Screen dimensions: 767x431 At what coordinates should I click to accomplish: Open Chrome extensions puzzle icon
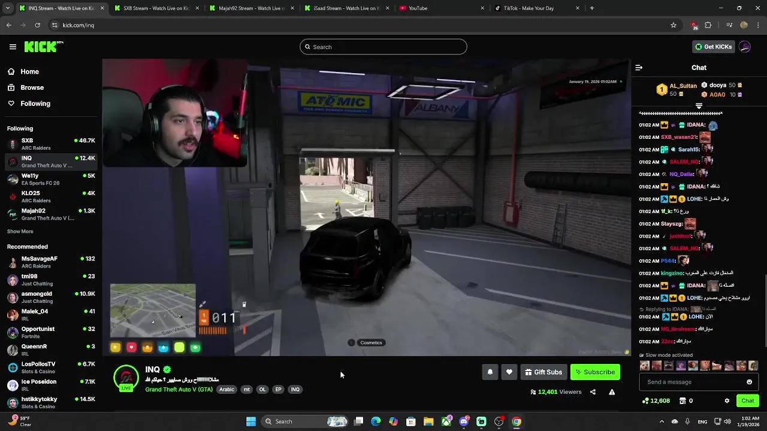(x=708, y=25)
